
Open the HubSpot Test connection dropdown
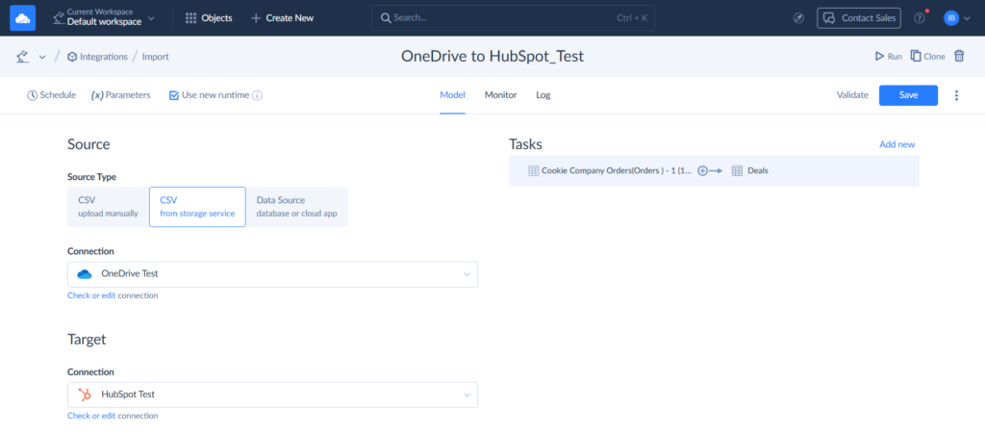click(x=272, y=395)
